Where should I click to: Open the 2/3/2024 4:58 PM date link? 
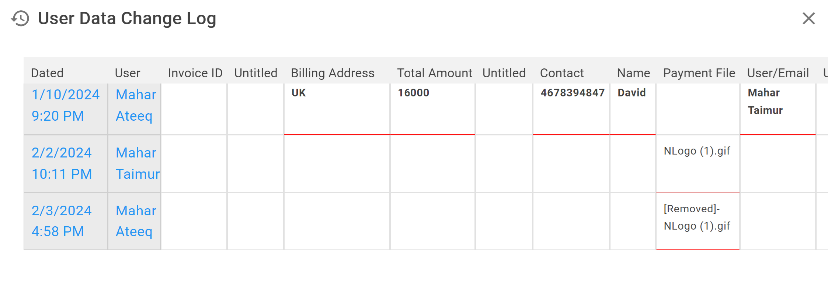[x=62, y=221]
